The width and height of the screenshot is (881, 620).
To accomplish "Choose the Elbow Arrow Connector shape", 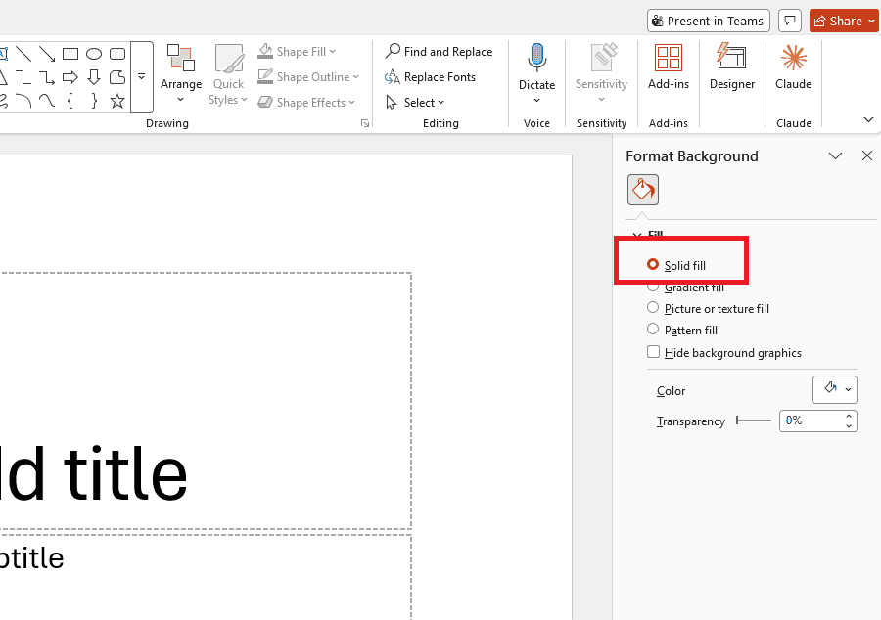I will (x=47, y=77).
